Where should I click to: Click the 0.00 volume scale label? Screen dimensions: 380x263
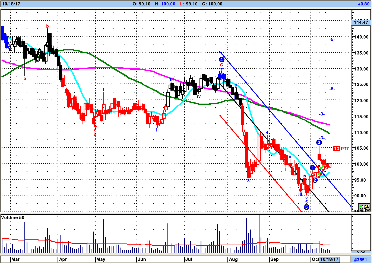tap(361, 253)
